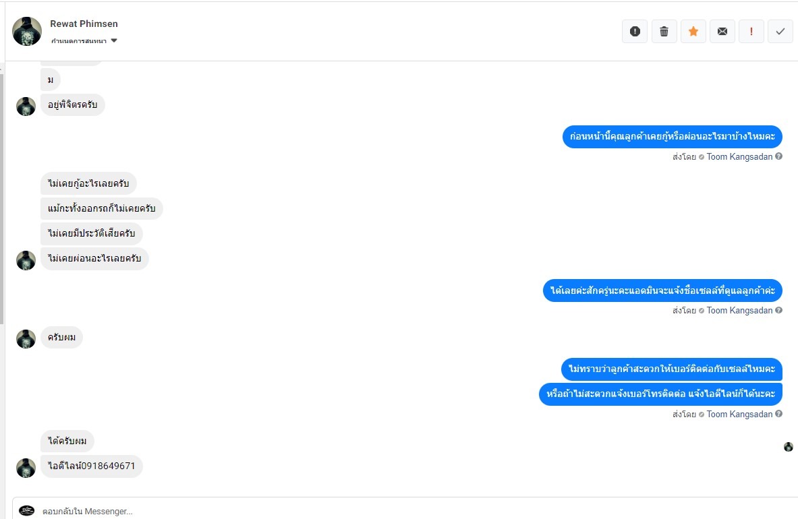Screen dimensions: 798x519
Task: Open Toom Kangsadan link under the loan question
Action: coord(739,157)
